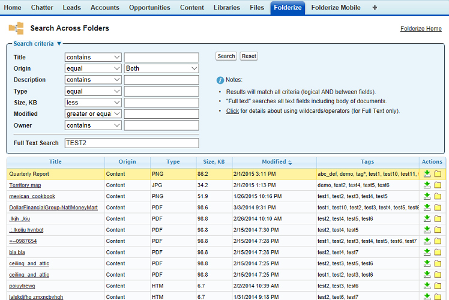Focus the Modified value input field
The image size is (449, 300).
pos(161,113)
